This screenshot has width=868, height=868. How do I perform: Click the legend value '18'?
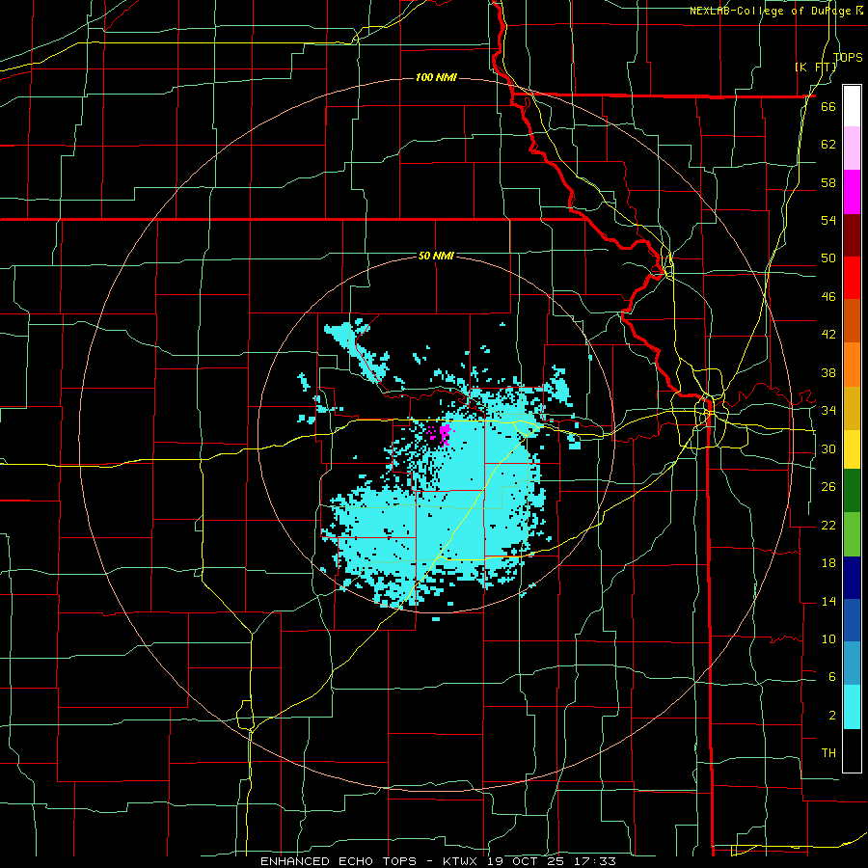pyautogui.click(x=828, y=563)
